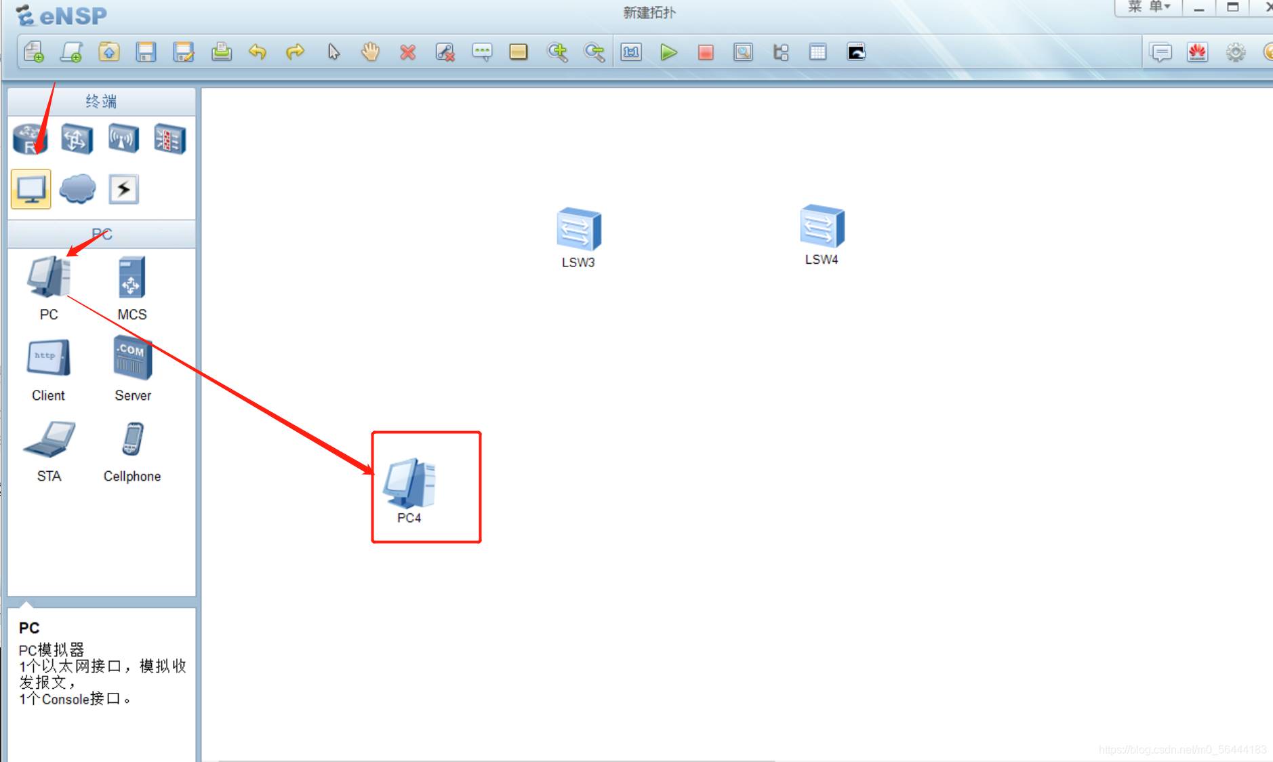Open the command line console icon
1273x762 pixels.
point(856,52)
